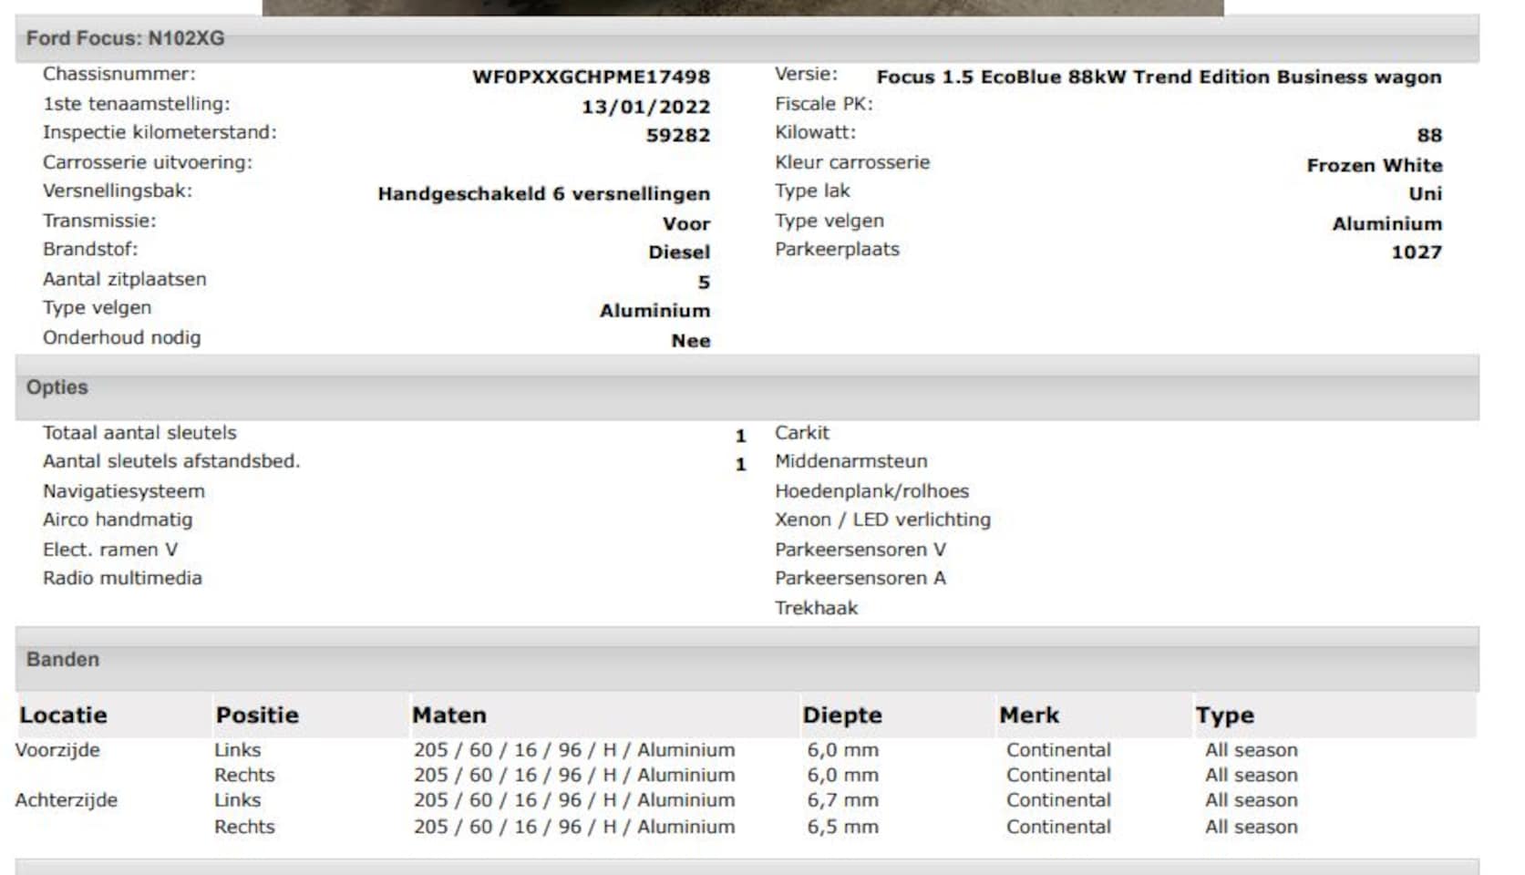Collapse the Banden section header

63,659
